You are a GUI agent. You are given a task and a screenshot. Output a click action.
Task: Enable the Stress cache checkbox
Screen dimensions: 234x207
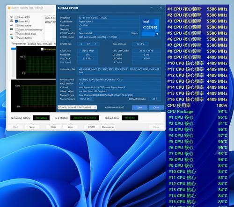click(16, 25)
